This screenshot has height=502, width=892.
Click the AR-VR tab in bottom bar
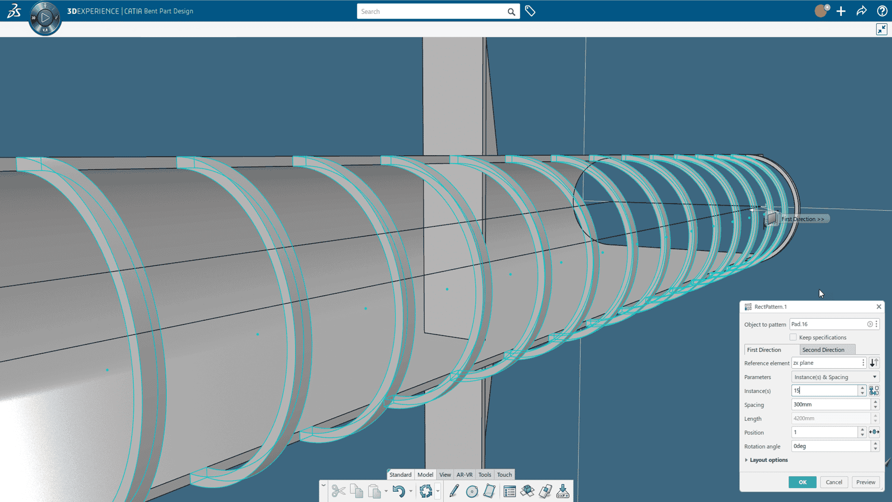point(464,475)
